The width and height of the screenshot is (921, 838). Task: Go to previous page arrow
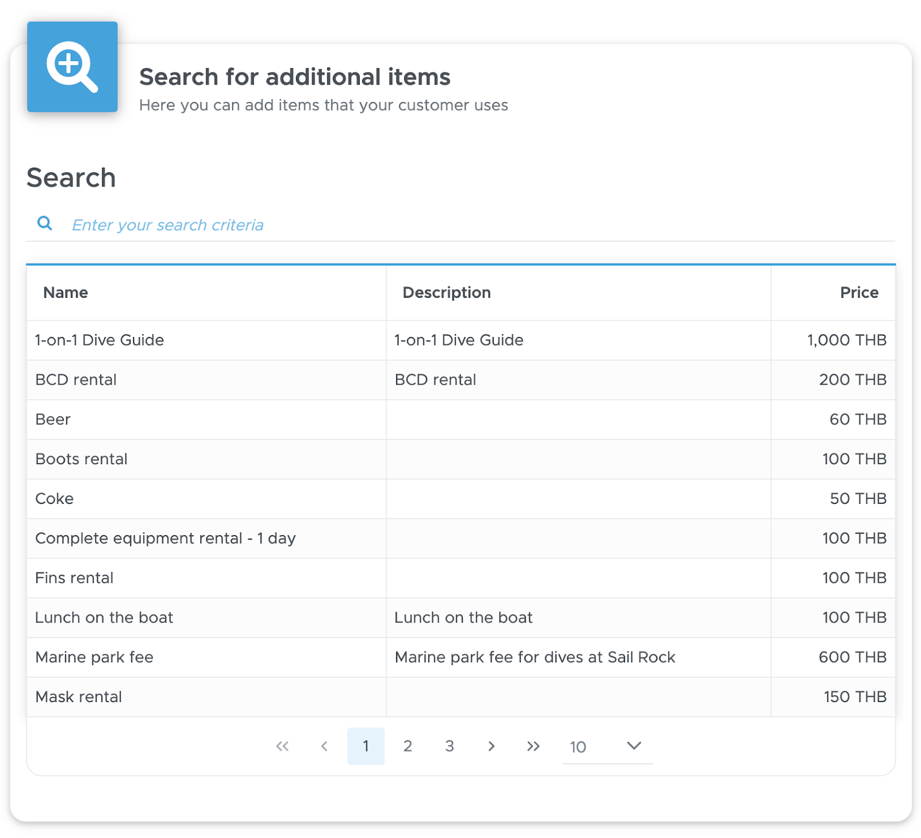(x=324, y=746)
